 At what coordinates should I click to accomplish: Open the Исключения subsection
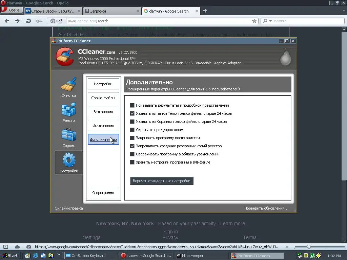(103, 126)
